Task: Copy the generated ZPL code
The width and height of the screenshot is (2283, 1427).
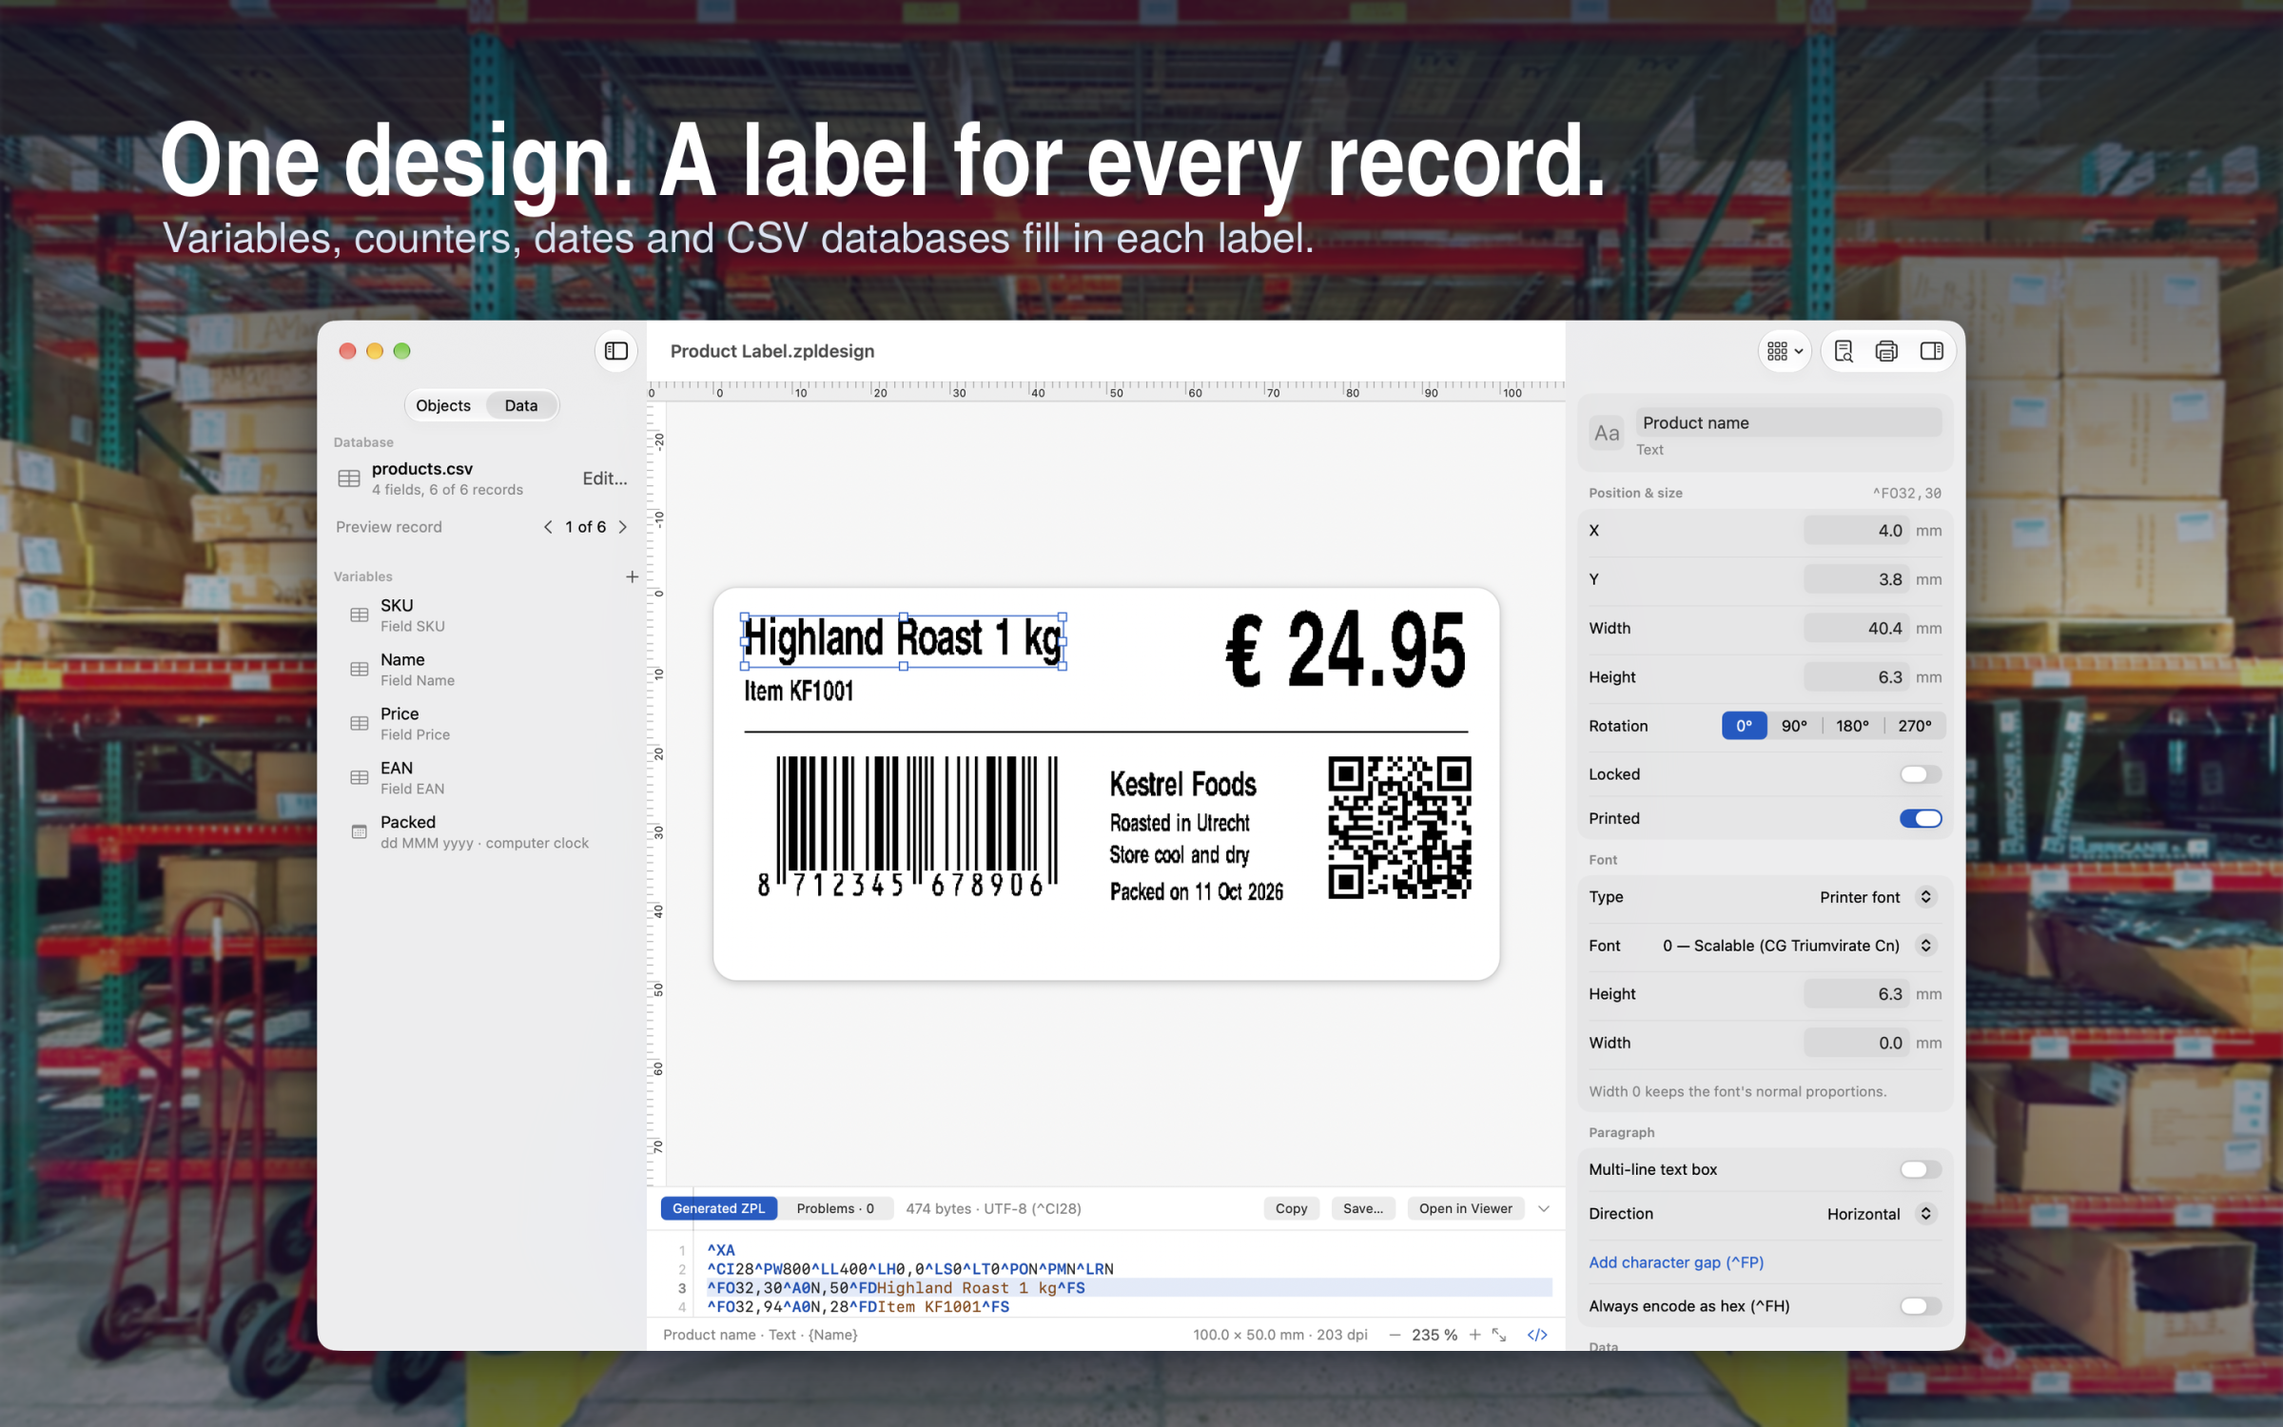Action: click(x=1291, y=1208)
